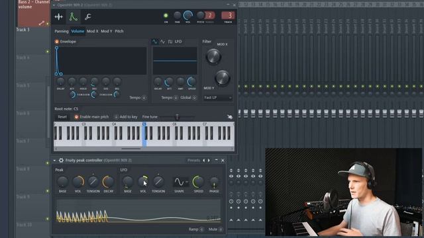
Task: Toggle the Mute switch in peak controller
Action: (x=221, y=229)
